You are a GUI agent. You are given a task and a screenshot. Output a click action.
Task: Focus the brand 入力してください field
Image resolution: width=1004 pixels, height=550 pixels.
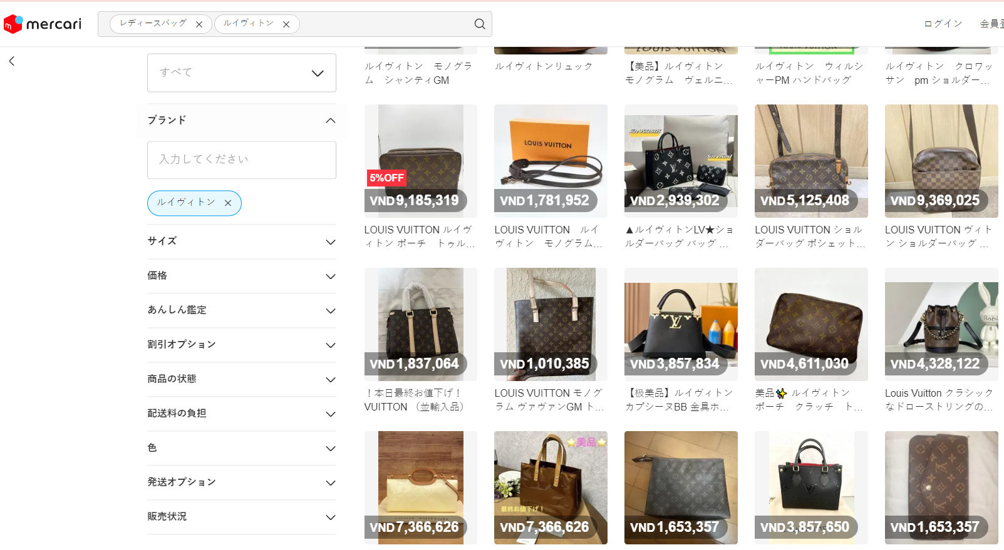point(242,160)
